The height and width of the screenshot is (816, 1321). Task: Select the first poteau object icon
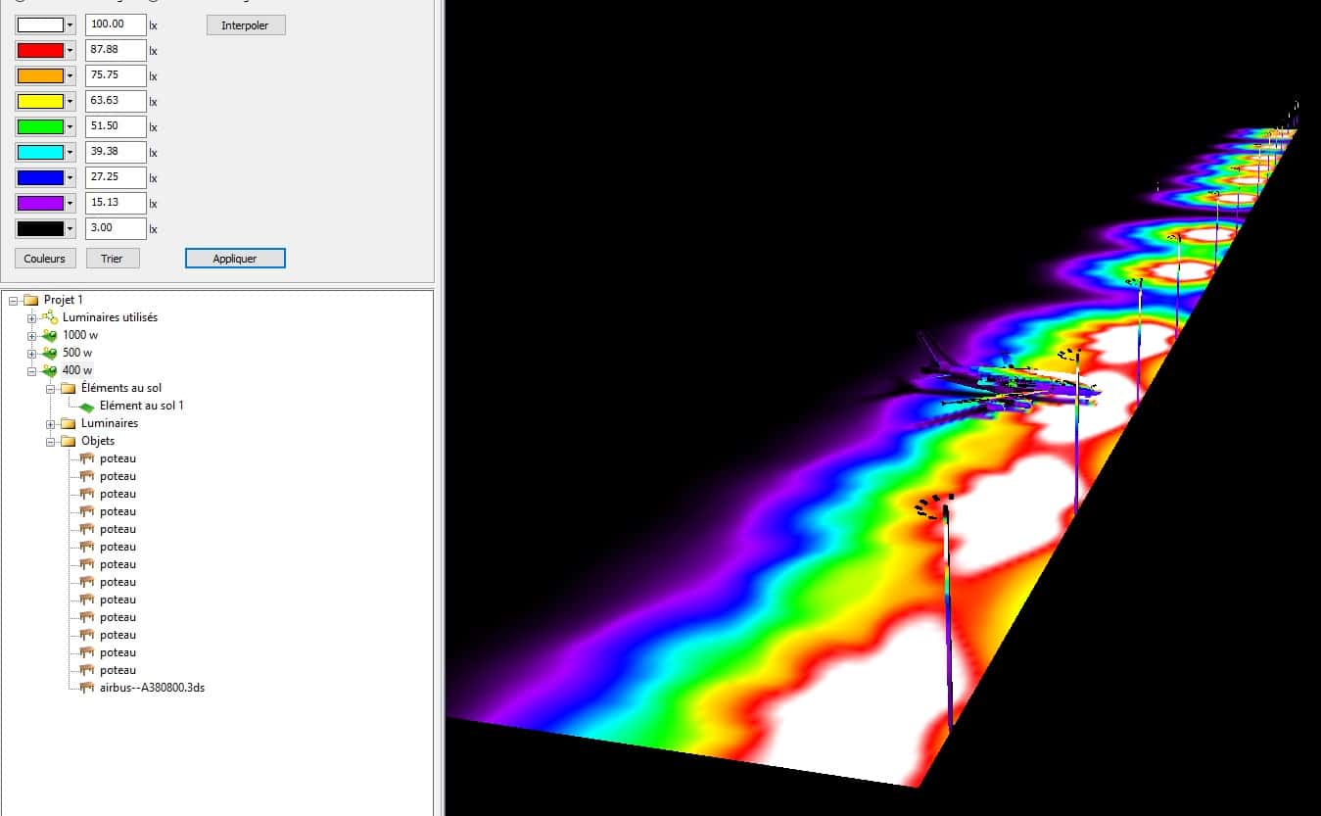click(x=87, y=458)
